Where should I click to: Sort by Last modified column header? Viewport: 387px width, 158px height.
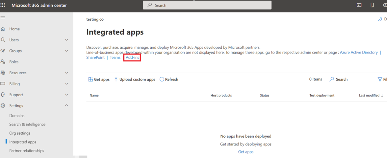[x=369, y=95]
